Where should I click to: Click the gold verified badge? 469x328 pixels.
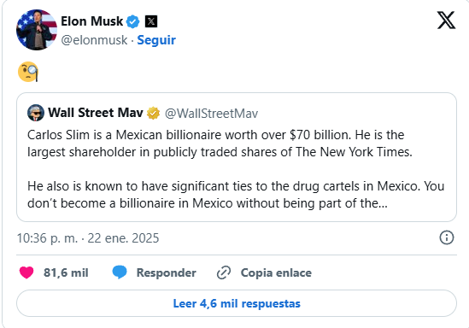click(x=153, y=114)
